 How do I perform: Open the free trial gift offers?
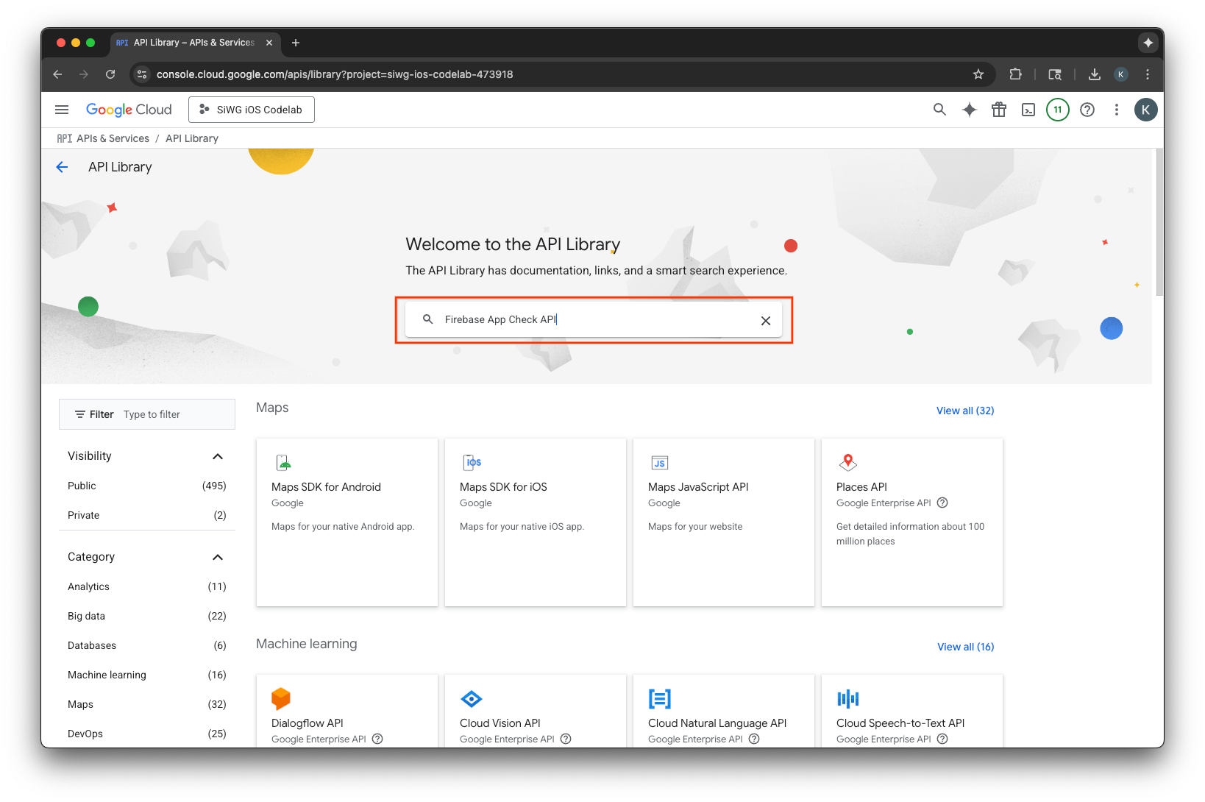tap(998, 109)
